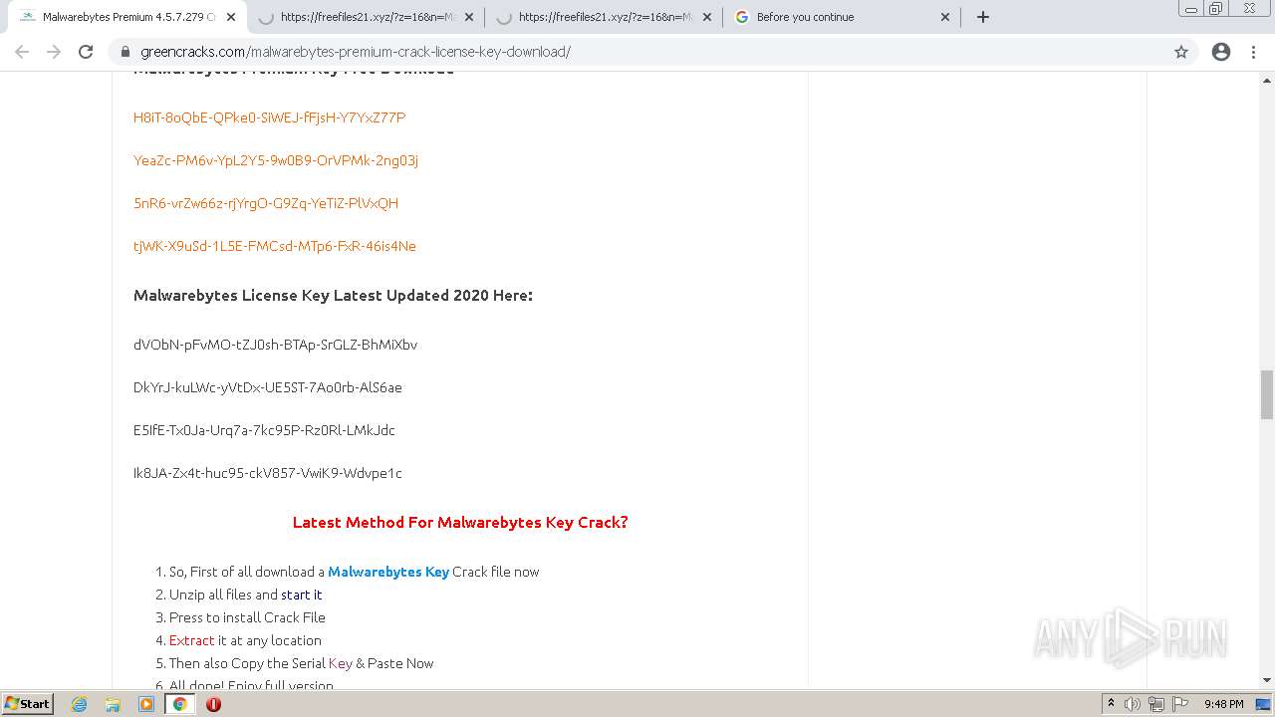Click the Malwarebytes Key link
Screen dimensions: 1275x717
click(388, 572)
